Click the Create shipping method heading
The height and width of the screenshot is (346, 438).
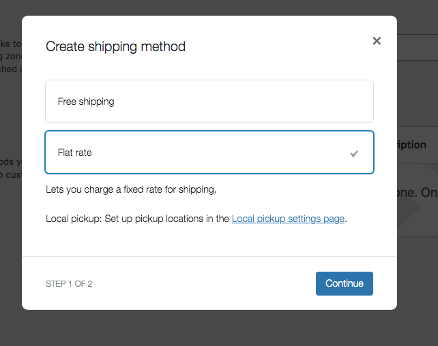pos(115,47)
